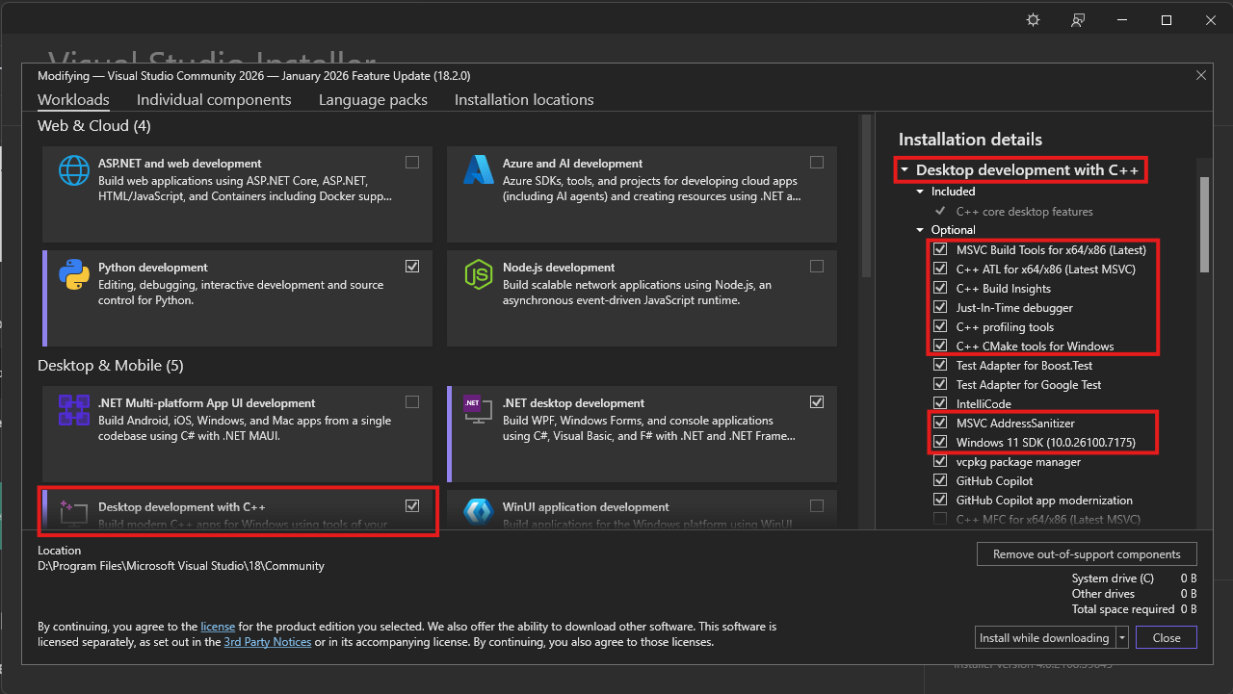Click the Azure and AI development icon
This screenshot has height=694, width=1233.
point(479,172)
